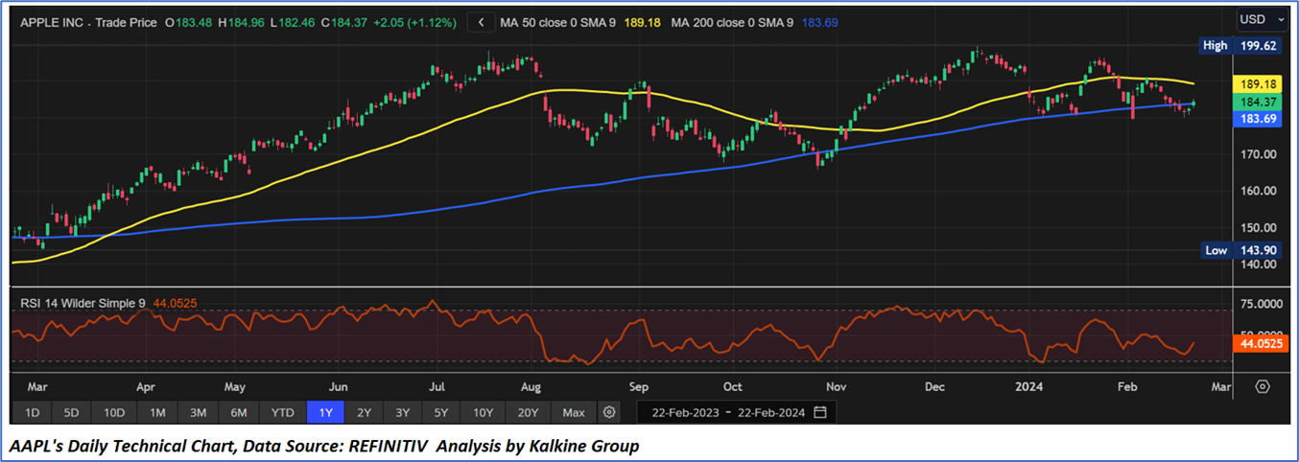This screenshot has width=1299, height=462.
Task: Open the chart settings hexagon icon near Mar
Action: coord(1263,386)
